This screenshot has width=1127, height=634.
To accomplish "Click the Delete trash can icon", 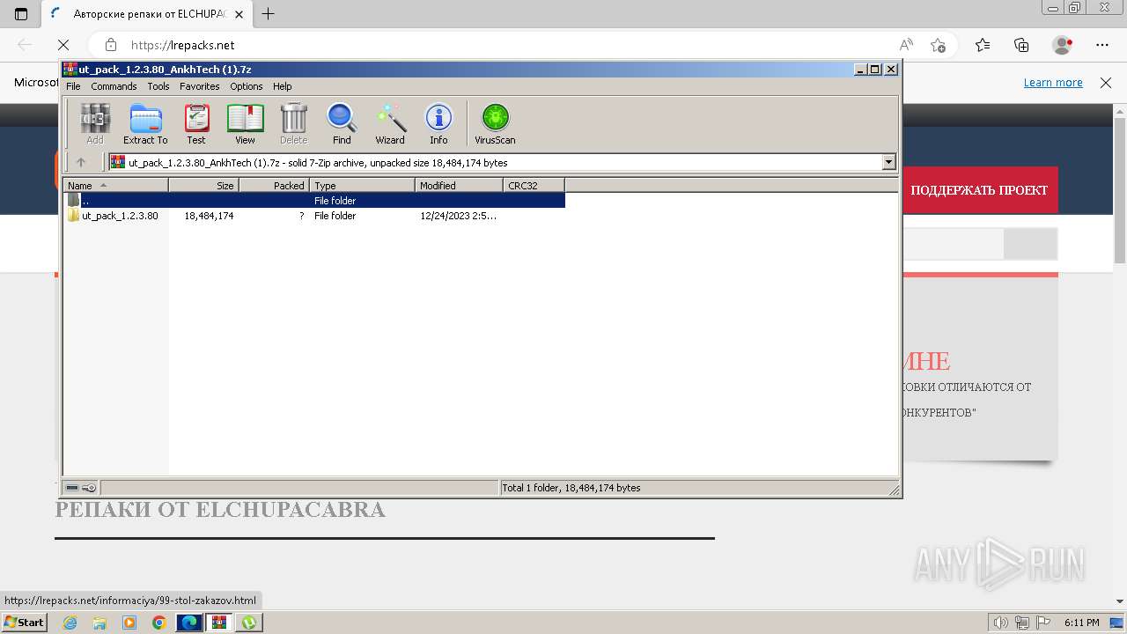I will coord(293,123).
